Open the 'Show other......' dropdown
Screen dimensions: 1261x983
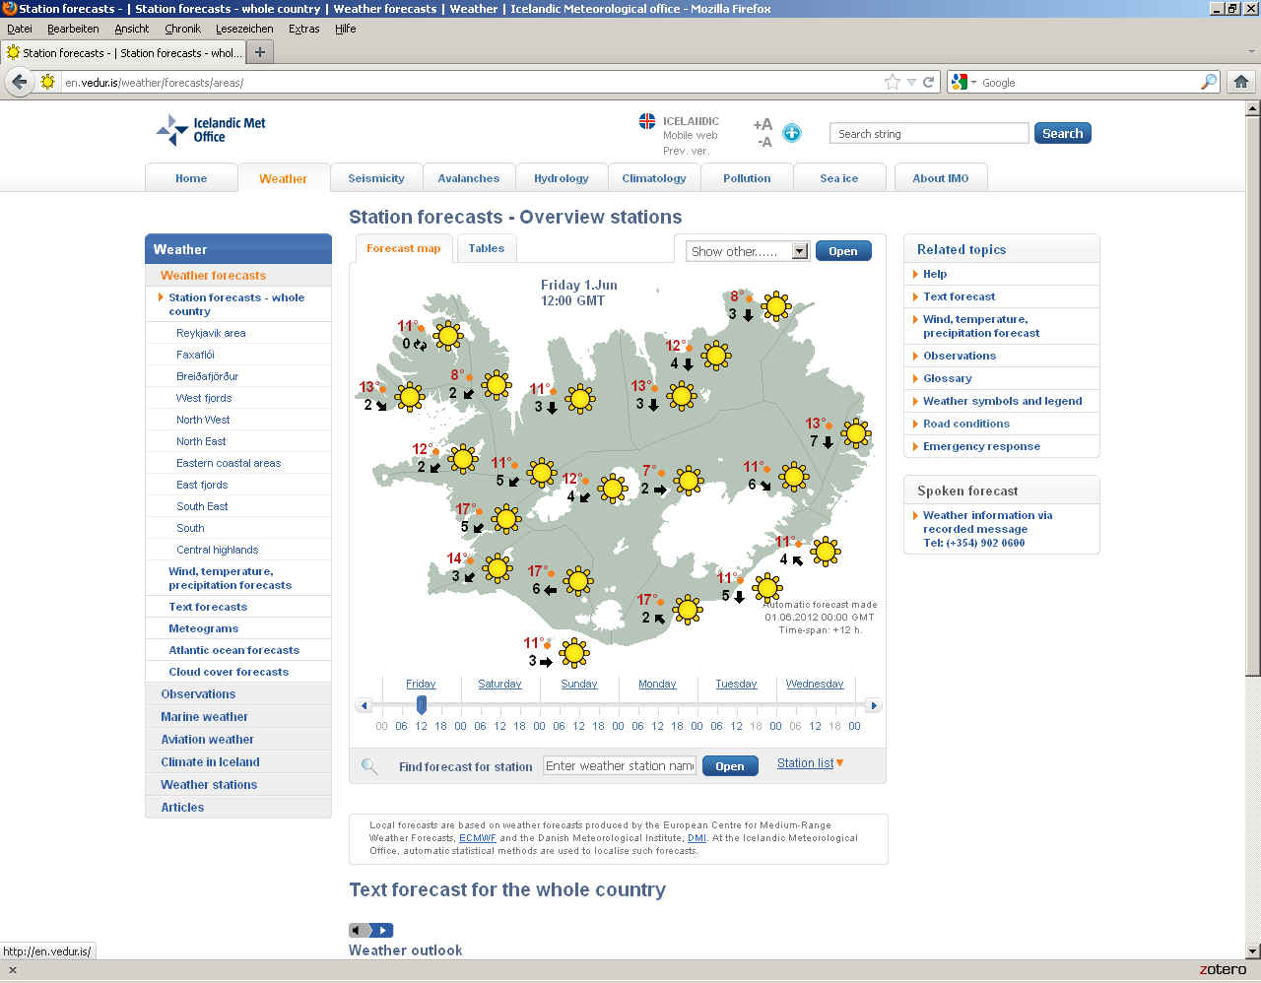click(800, 251)
